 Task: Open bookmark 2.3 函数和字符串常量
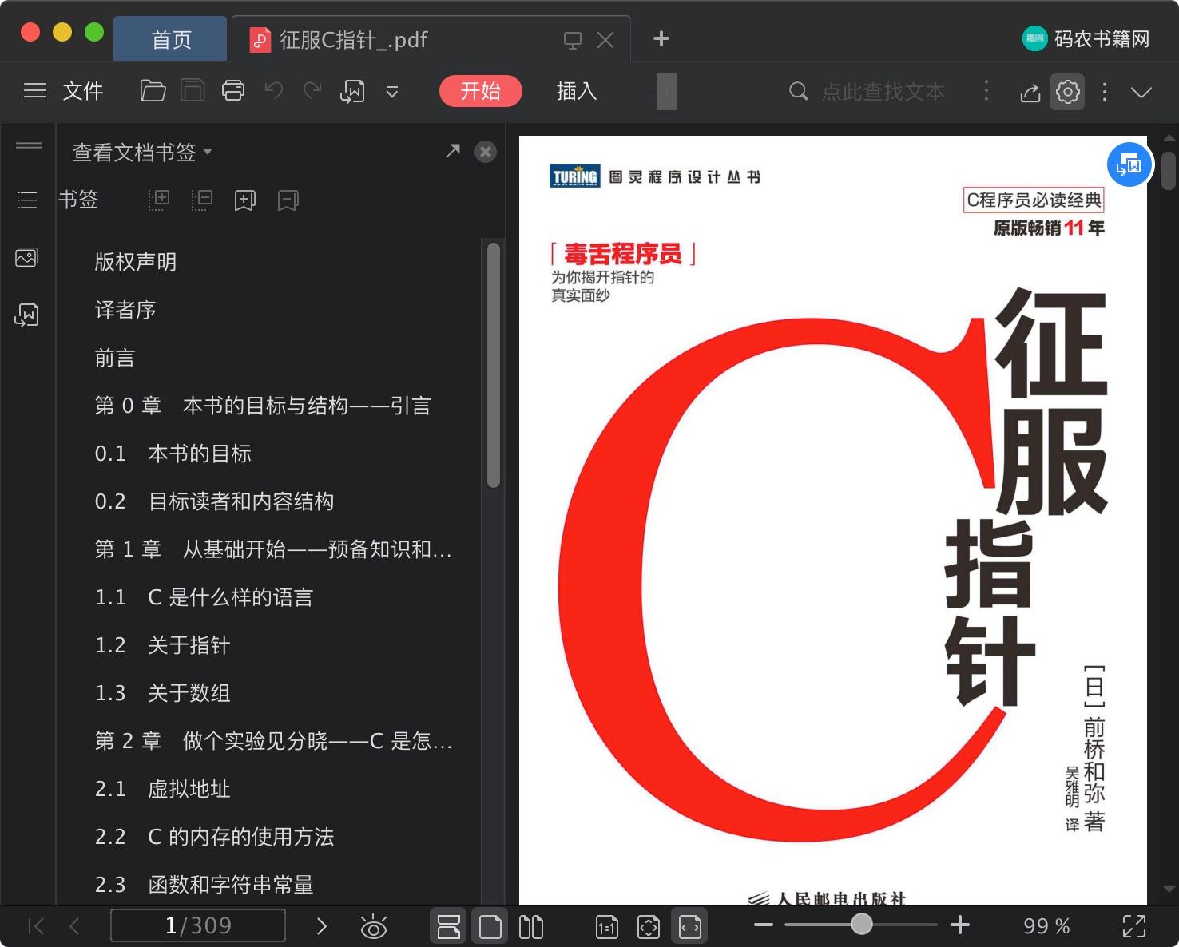coord(204,885)
